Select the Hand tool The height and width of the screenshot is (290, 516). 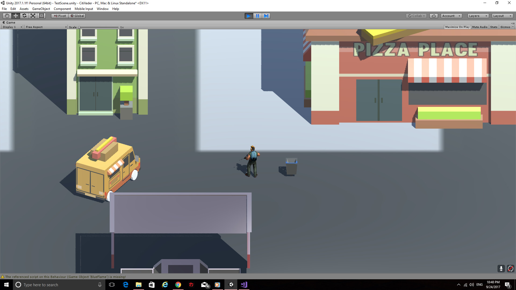[x=7, y=16]
